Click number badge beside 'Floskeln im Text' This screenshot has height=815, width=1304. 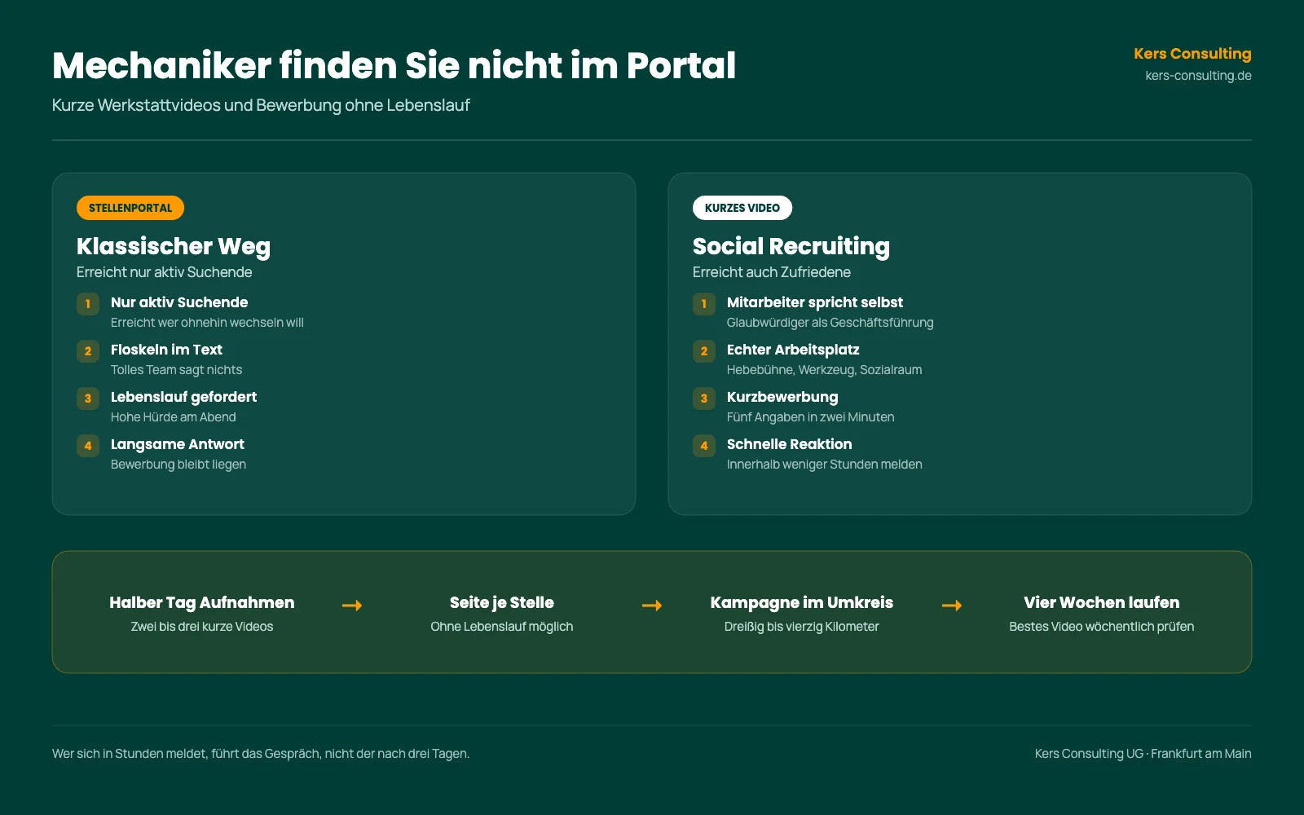pyautogui.click(x=88, y=351)
